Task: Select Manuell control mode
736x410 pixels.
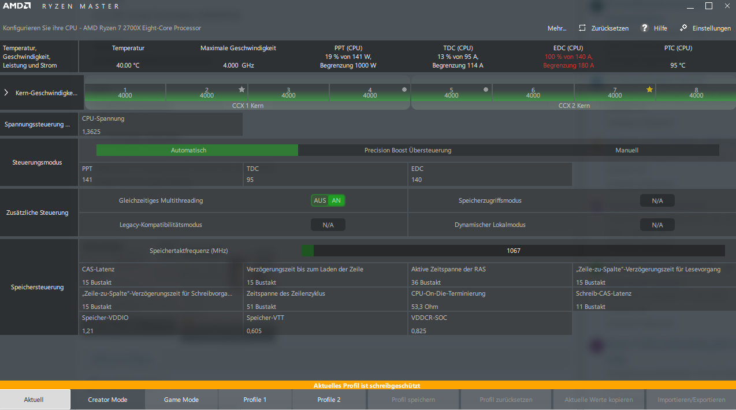Action: 627,150
